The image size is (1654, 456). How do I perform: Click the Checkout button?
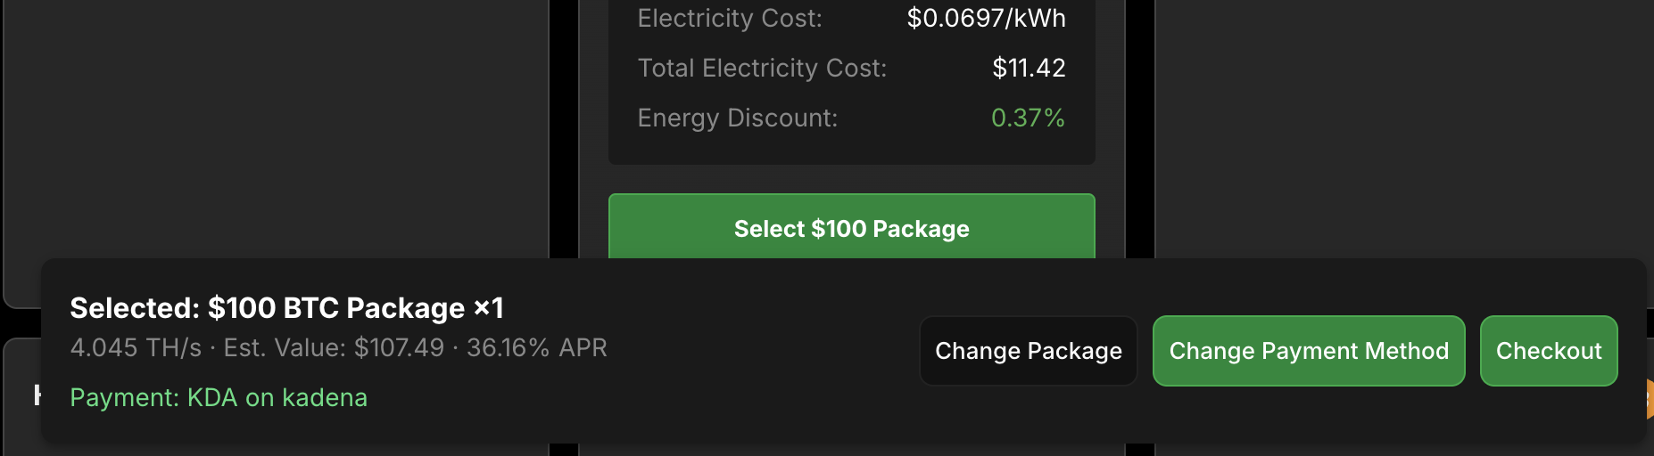click(x=1548, y=351)
